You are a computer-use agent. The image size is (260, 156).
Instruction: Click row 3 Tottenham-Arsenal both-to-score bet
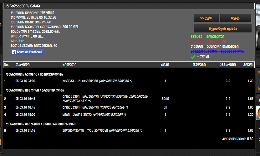pyautogui.click(x=95, y=108)
